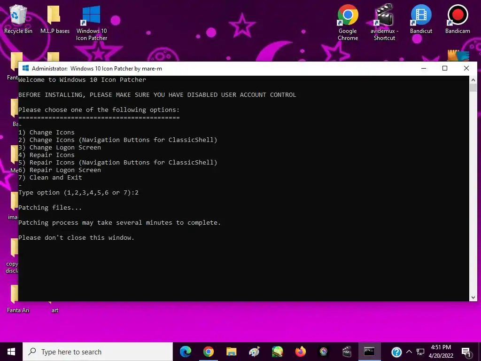Open the network status tray icon

420,352
